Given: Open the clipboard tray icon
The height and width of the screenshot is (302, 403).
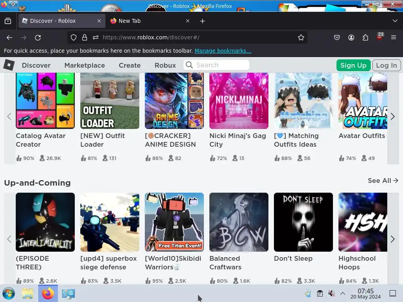Looking at the screenshot, I should pos(320,293).
